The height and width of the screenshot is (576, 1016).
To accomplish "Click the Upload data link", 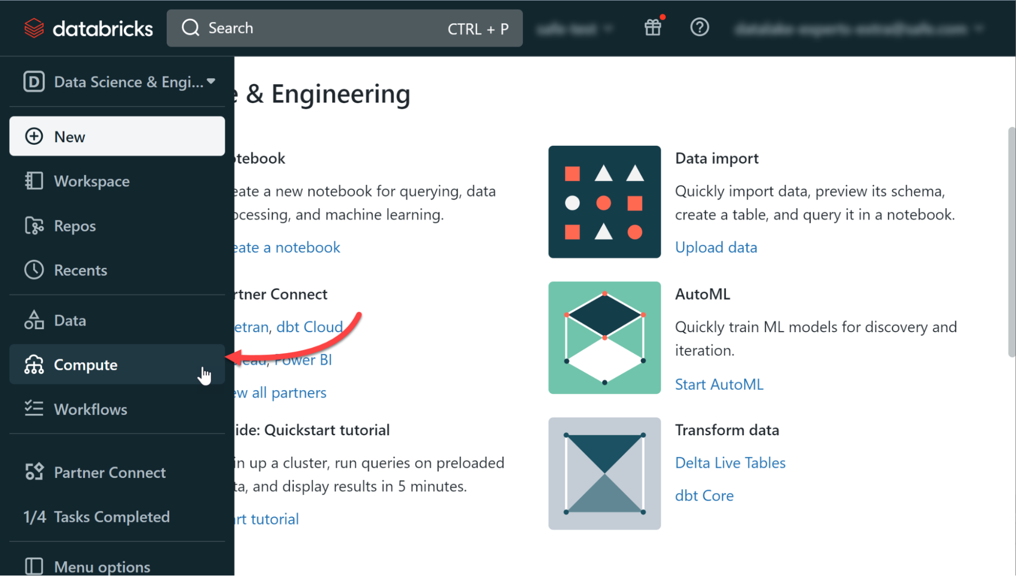I will point(716,247).
